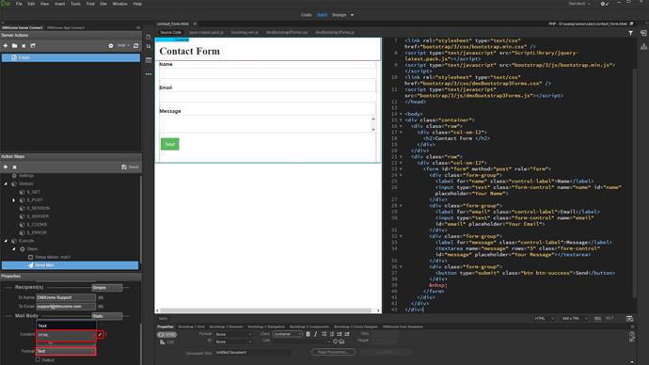Click the Name field in the form preview
This screenshot has height=365, width=649.
coord(268,73)
